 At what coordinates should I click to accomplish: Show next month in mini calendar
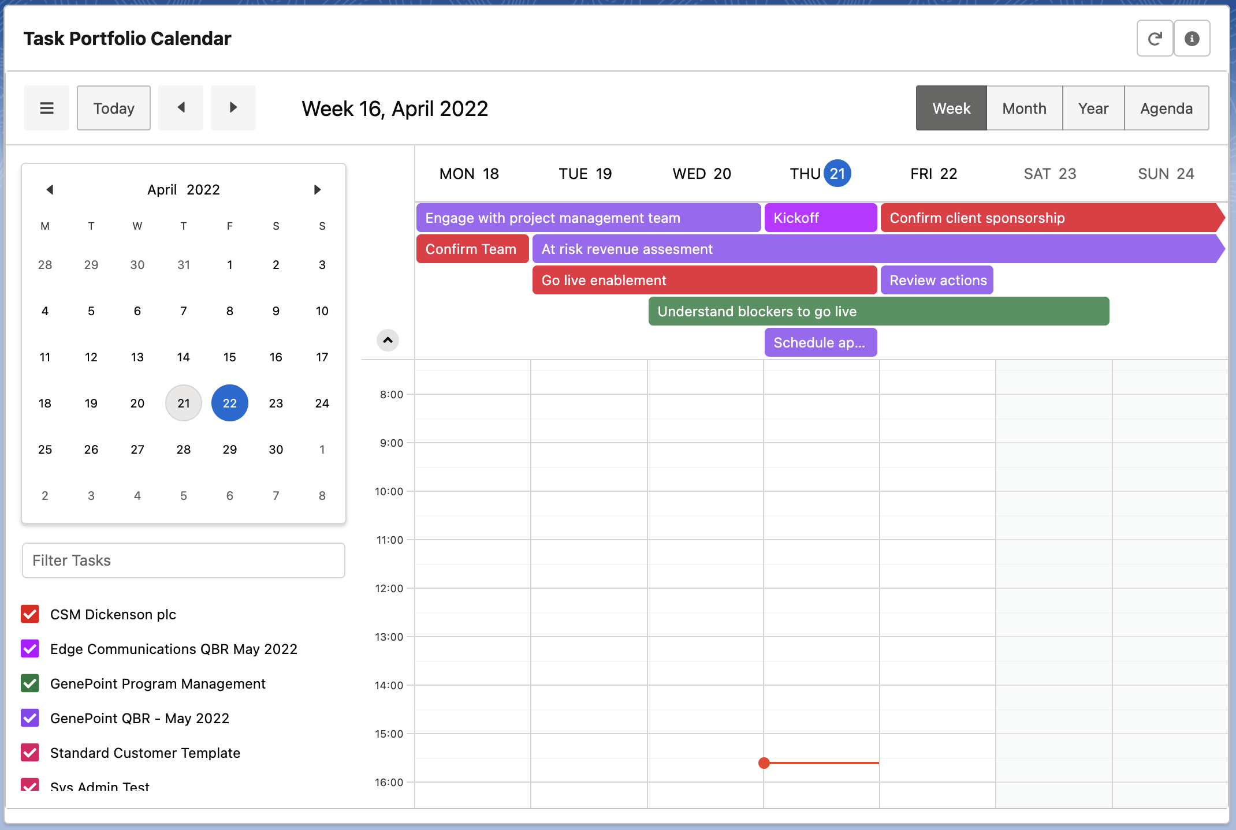tap(317, 190)
